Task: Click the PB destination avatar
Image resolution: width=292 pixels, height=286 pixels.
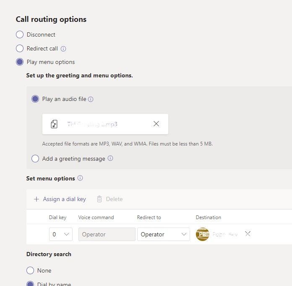Action: pos(202,234)
